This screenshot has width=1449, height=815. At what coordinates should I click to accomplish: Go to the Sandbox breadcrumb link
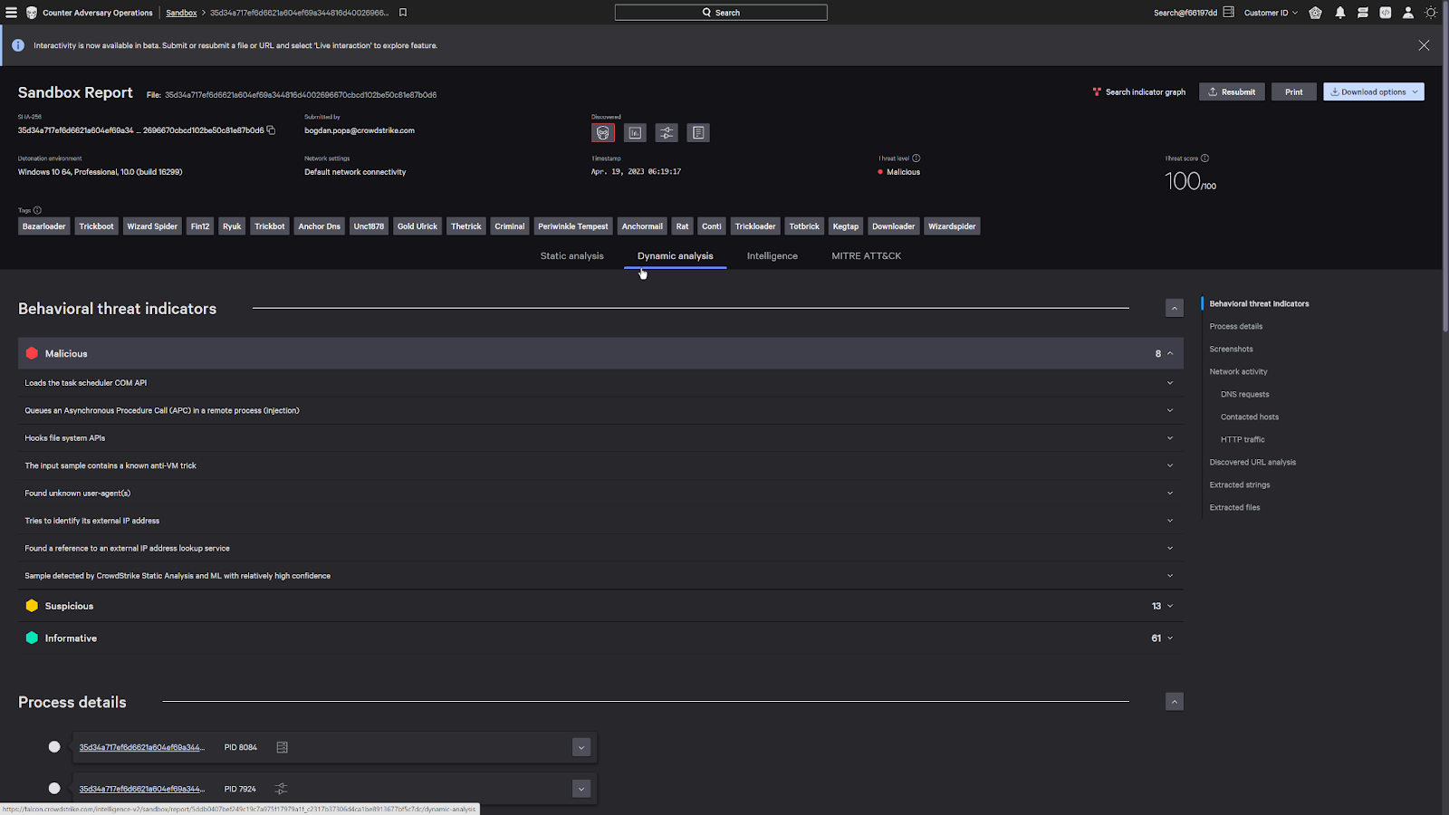[181, 13]
